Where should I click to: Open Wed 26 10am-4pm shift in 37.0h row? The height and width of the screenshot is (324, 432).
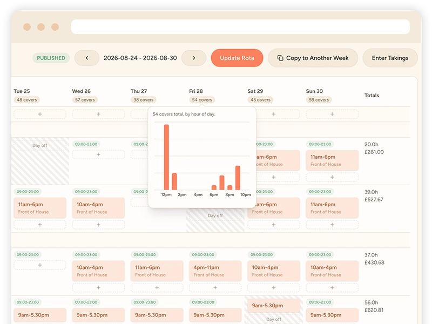pyautogui.click(x=98, y=271)
